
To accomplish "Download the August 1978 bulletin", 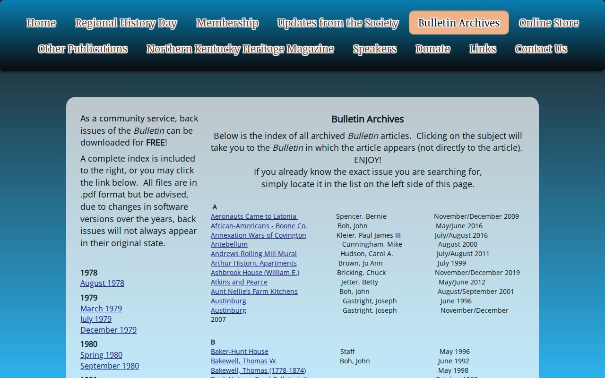I will tap(102, 283).
